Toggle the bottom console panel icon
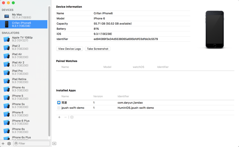 pos(54,143)
